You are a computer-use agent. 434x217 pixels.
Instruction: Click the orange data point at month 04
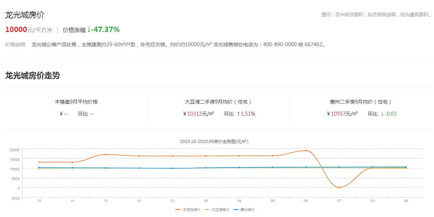click(239, 156)
